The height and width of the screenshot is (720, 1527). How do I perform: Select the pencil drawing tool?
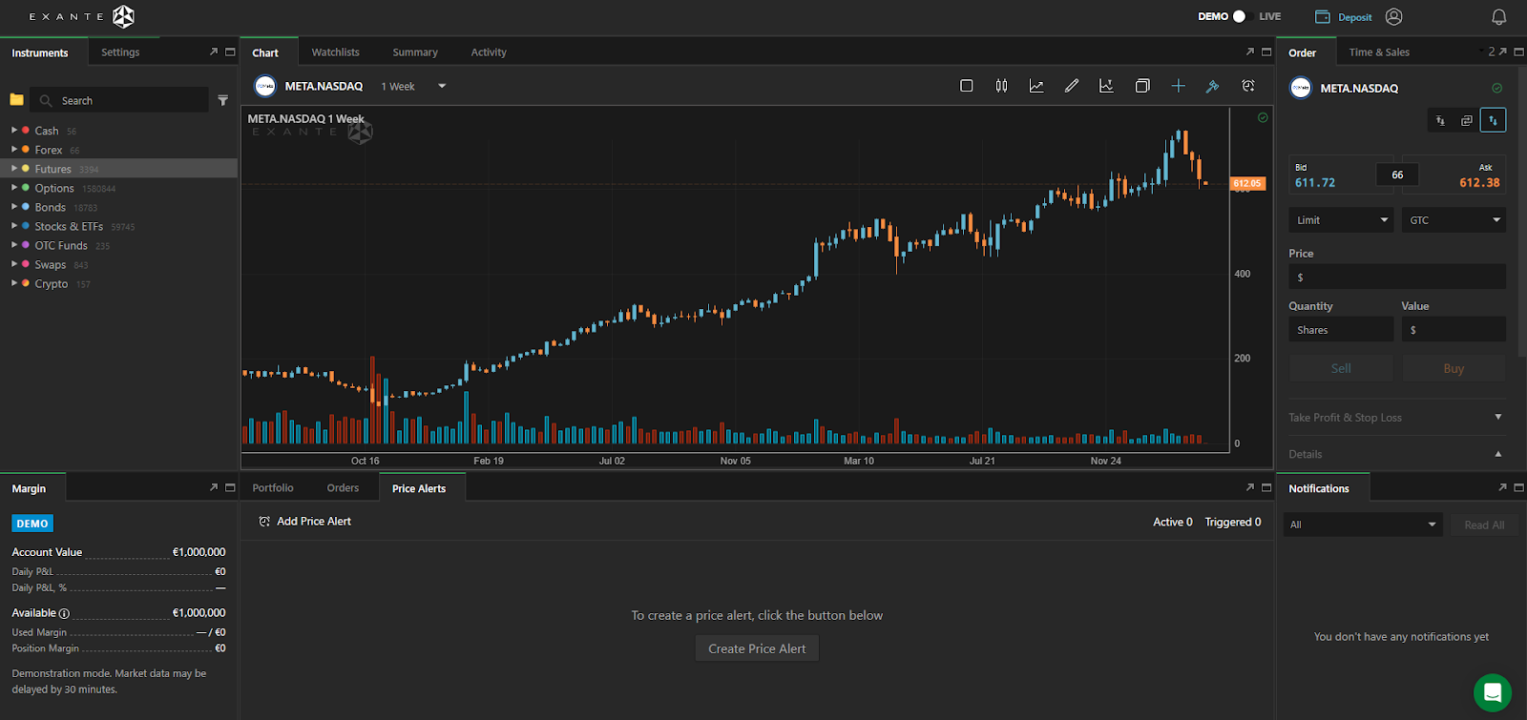tap(1072, 86)
